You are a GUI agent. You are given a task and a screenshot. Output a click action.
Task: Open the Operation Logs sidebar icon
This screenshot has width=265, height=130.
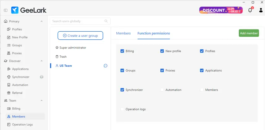coord(9,124)
